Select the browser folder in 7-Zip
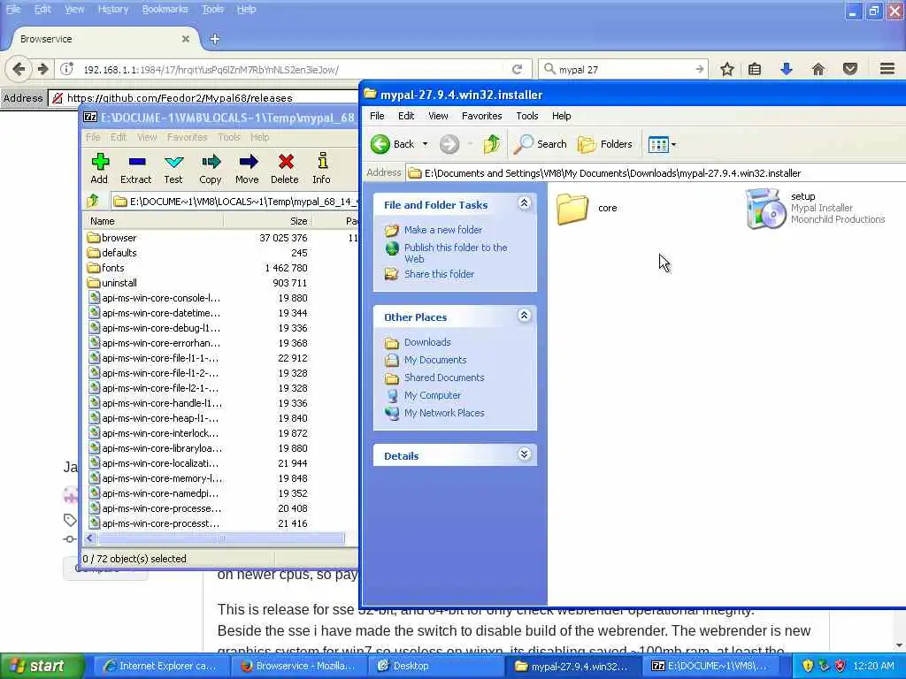The width and height of the screenshot is (906, 679). click(x=112, y=238)
